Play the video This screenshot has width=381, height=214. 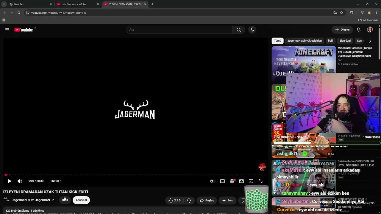click(x=10, y=181)
